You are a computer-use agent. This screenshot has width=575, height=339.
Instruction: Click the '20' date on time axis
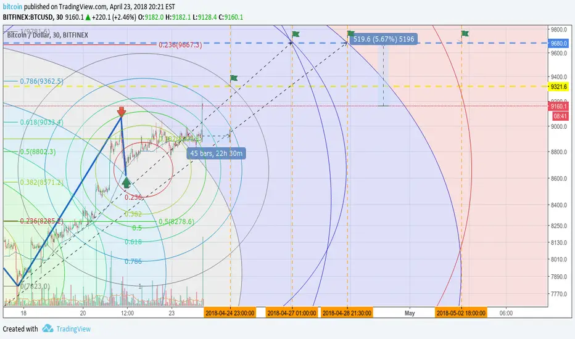(83, 313)
